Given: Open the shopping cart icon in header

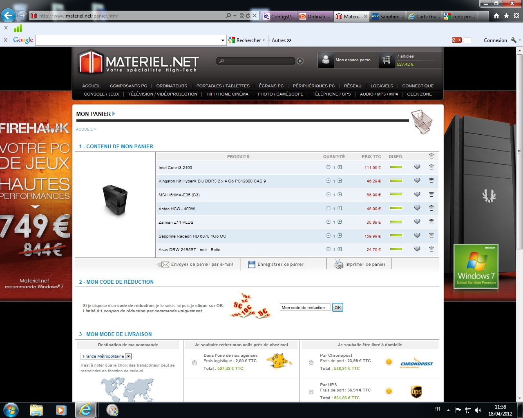Looking at the screenshot, I should coord(387,60).
